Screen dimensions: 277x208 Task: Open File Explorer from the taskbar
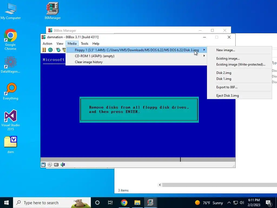[137, 203]
